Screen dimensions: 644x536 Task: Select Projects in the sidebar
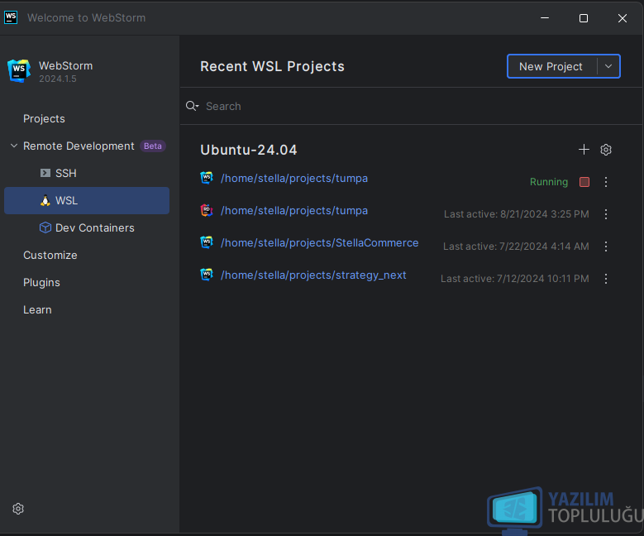coord(44,119)
